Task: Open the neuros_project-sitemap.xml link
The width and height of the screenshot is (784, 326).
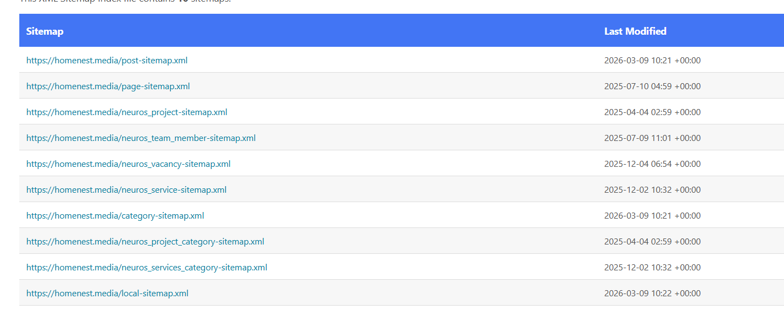Action: point(127,112)
